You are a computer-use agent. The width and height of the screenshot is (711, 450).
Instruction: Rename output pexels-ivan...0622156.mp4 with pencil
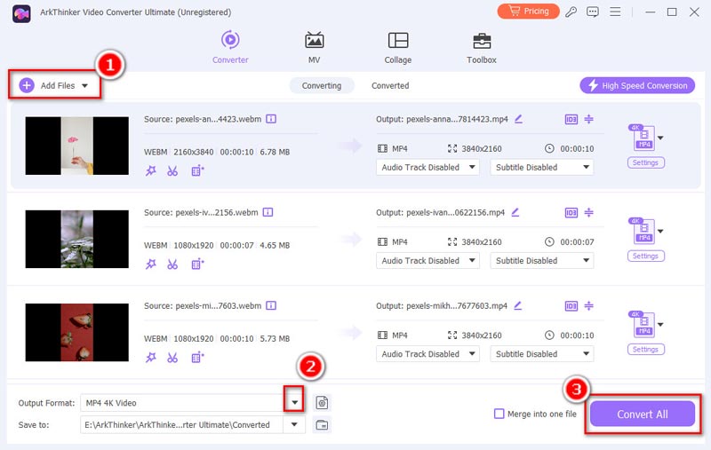(515, 212)
